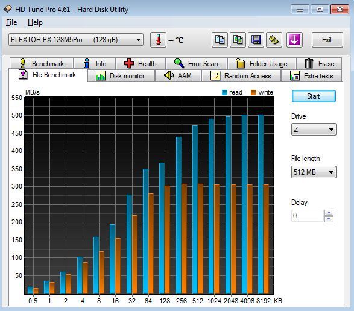Screen dimensions: 354x311
Task: Toggle the read legend square
Action: point(224,93)
